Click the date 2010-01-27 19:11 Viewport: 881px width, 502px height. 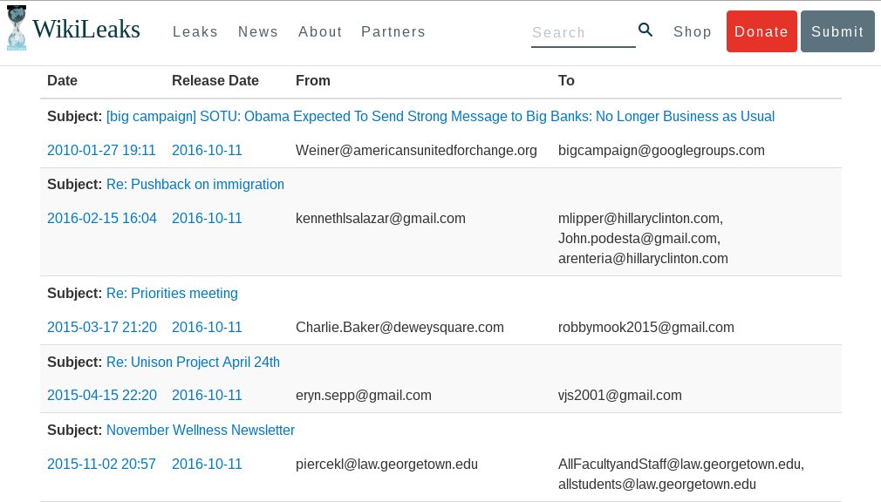click(101, 151)
